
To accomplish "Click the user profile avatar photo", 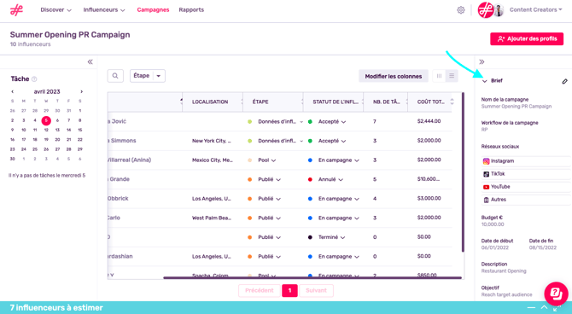I will (499, 10).
